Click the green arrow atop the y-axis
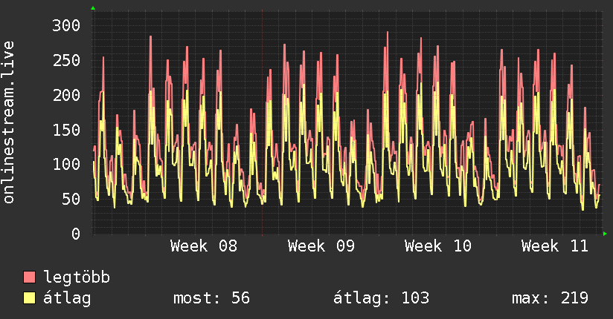Screen dimensions: 613x319 [x=93, y=8]
